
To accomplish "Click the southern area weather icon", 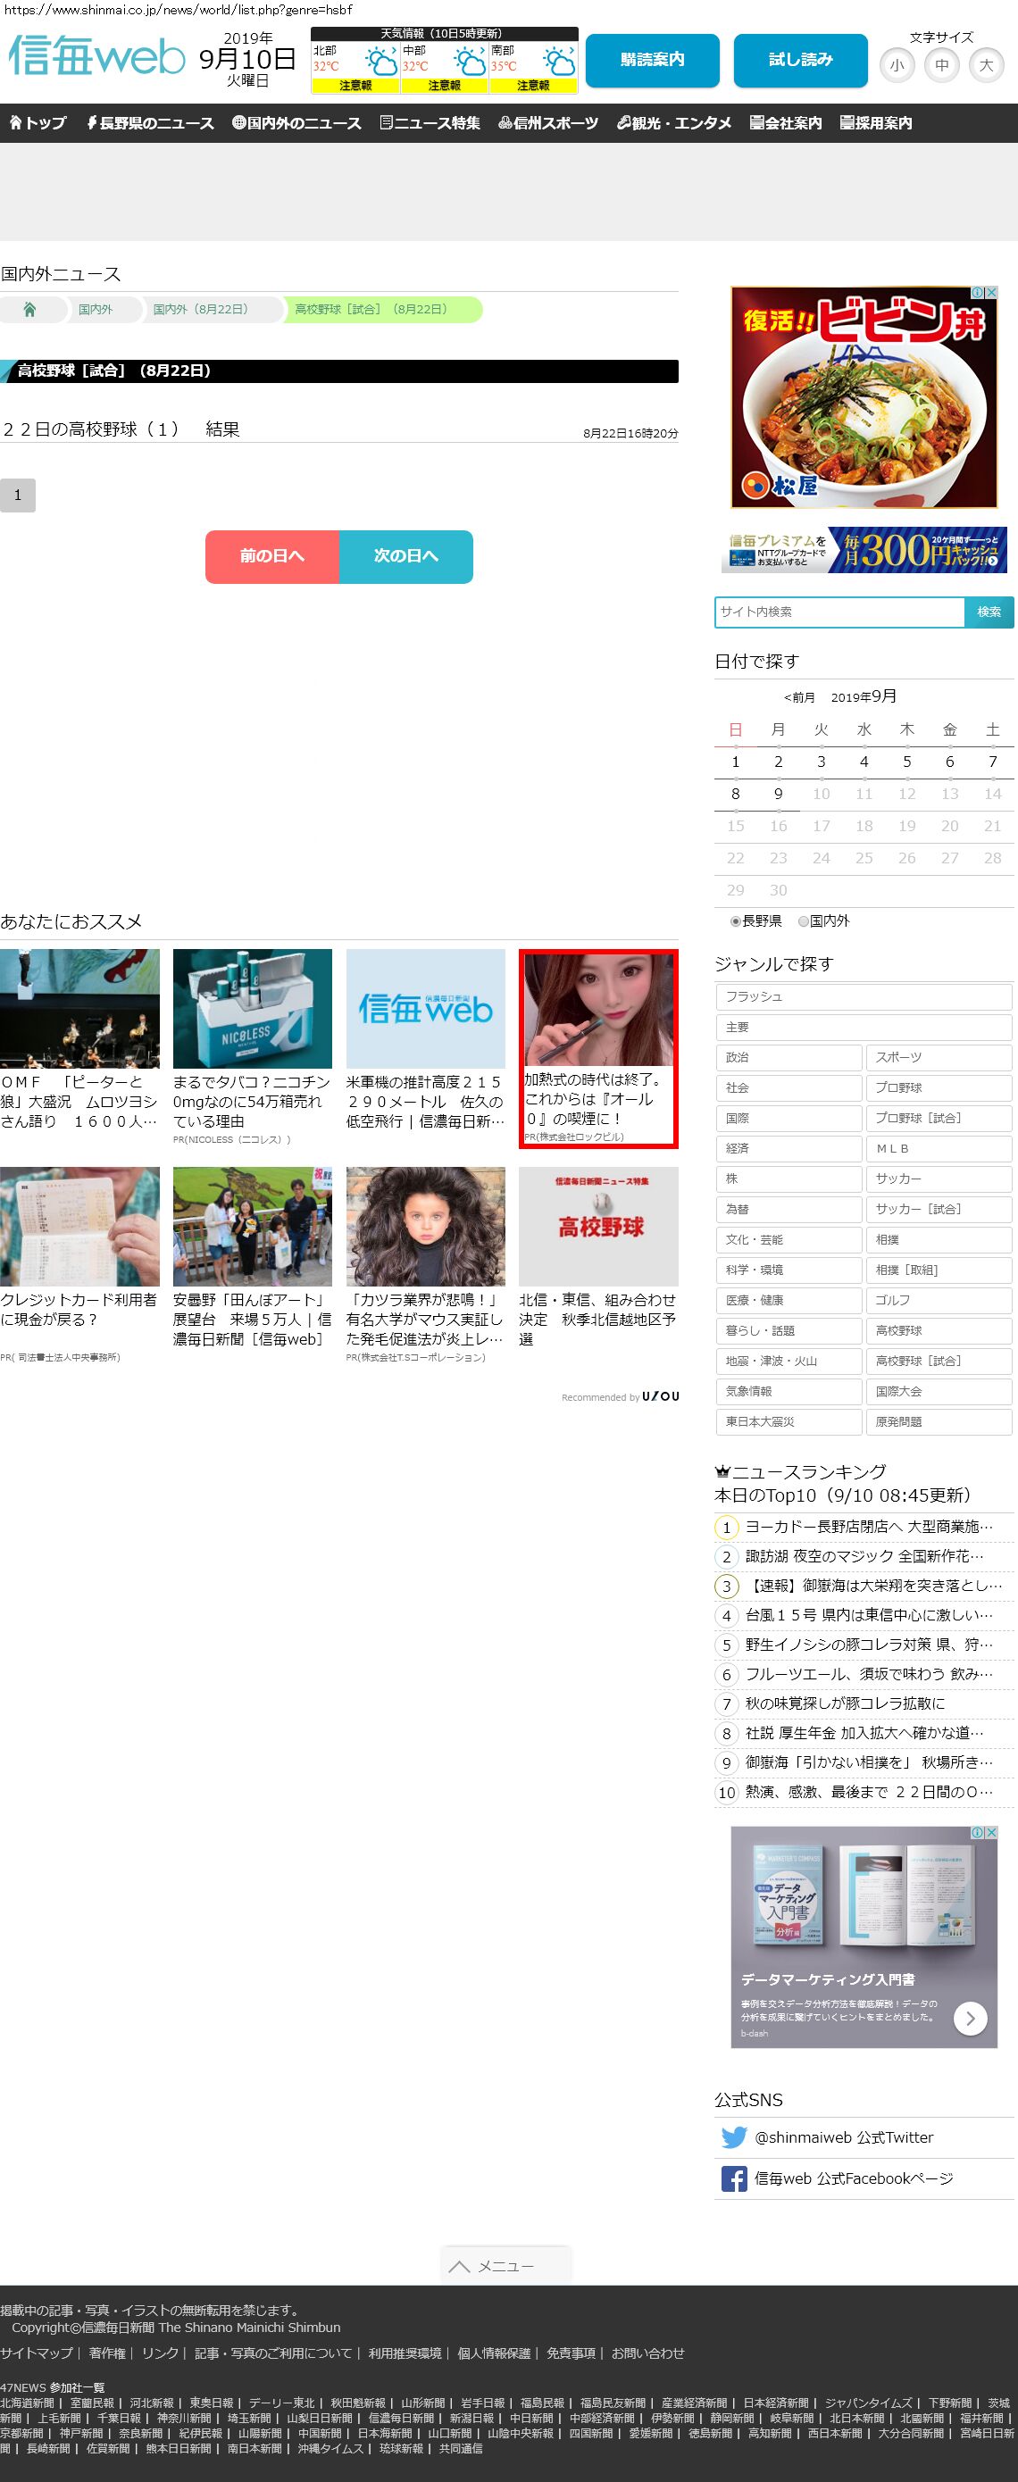I will pos(559,62).
